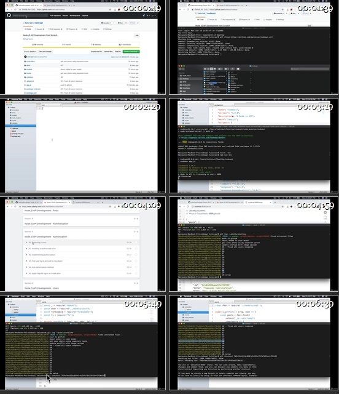The image size is (339, 394).
Task: Click the GitHub Octocat logo at 00:00:49
Action: click(9, 15)
